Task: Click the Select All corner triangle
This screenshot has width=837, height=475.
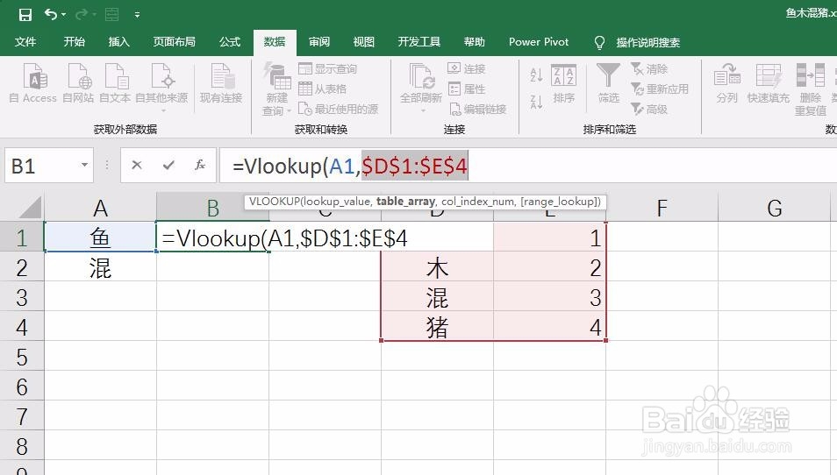Action: pyautogui.click(x=29, y=208)
